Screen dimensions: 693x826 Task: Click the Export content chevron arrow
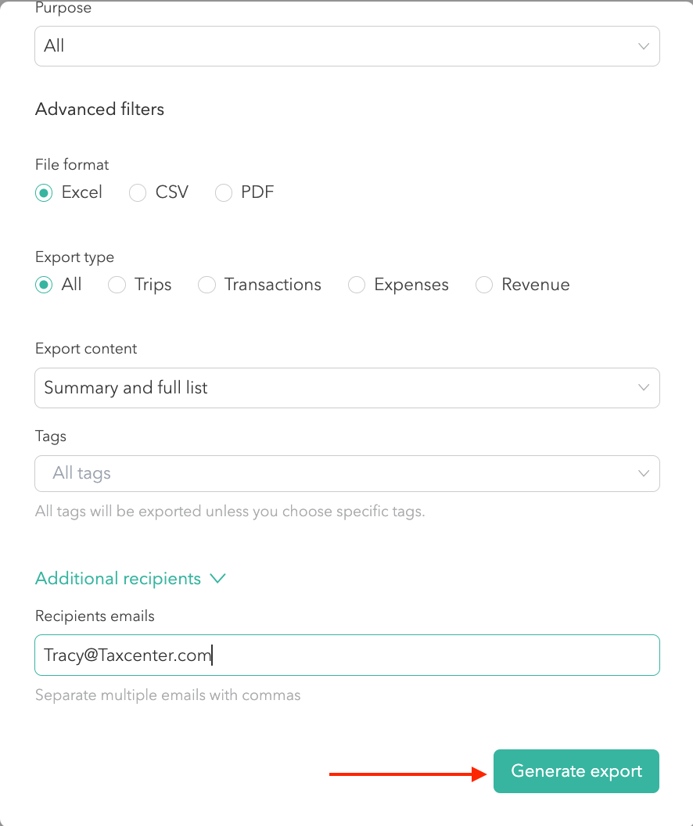pos(644,388)
